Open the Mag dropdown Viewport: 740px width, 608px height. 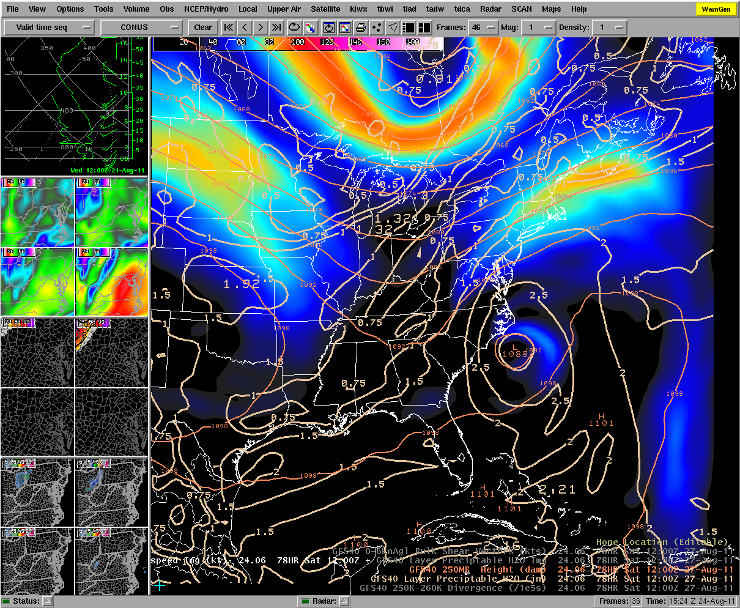[x=540, y=28]
